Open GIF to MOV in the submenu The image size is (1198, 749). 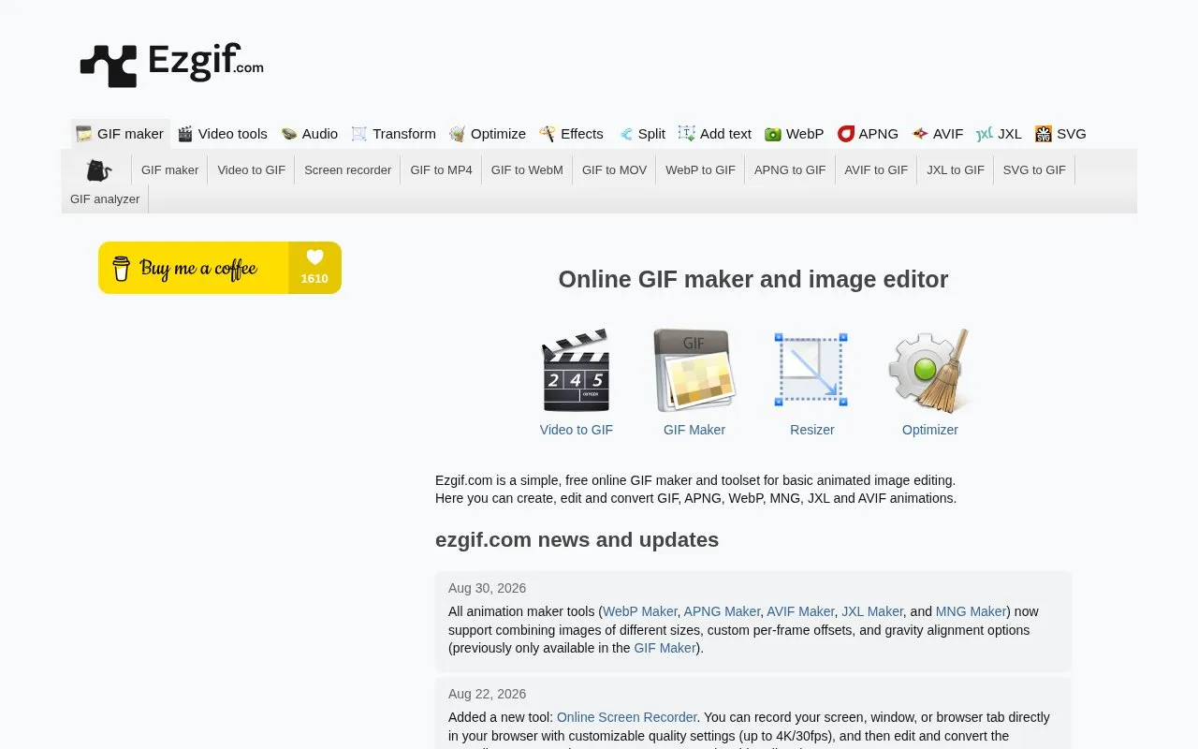tap(615, 169)
